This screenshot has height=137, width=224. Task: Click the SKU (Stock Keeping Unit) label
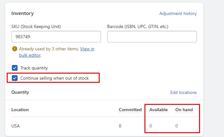click(36, 26)
